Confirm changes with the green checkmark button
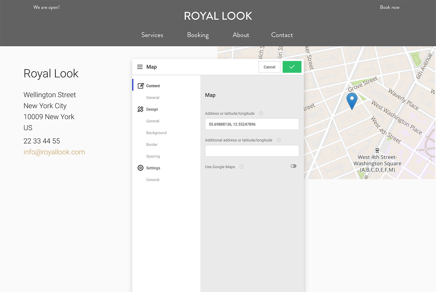Viewport: 436px width, 292px height. coord(292,67)
